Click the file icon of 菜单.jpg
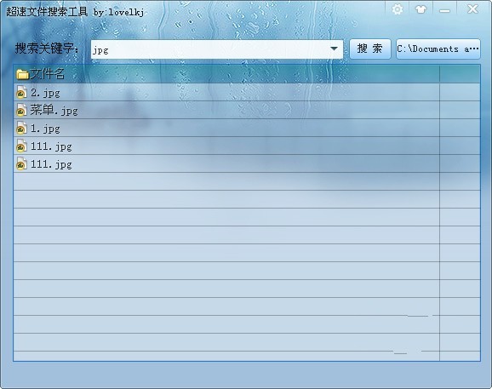The width and height of the screenshot is (492, 389). pos(21,110)
